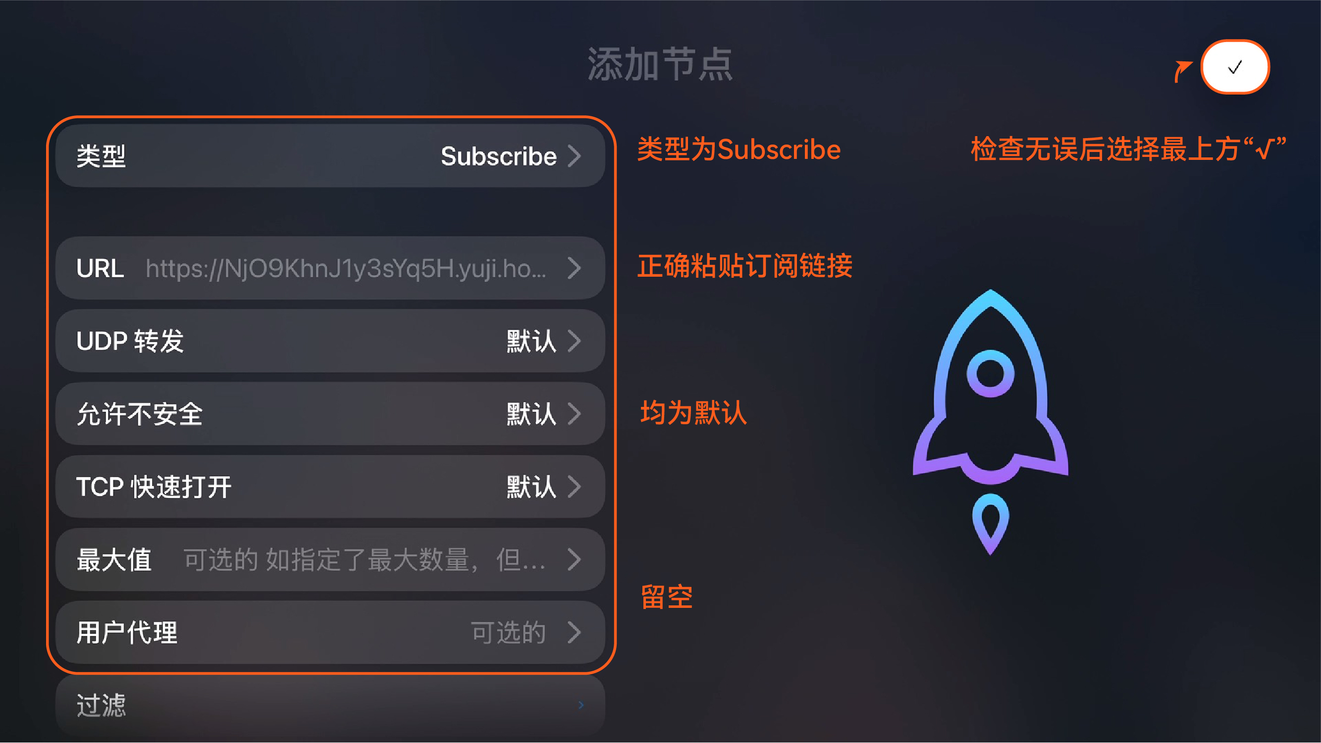This screenshot has width=1321, height=743.
Task: Click the orange arrow pointing to checkmark
Action: (1182, 71)
